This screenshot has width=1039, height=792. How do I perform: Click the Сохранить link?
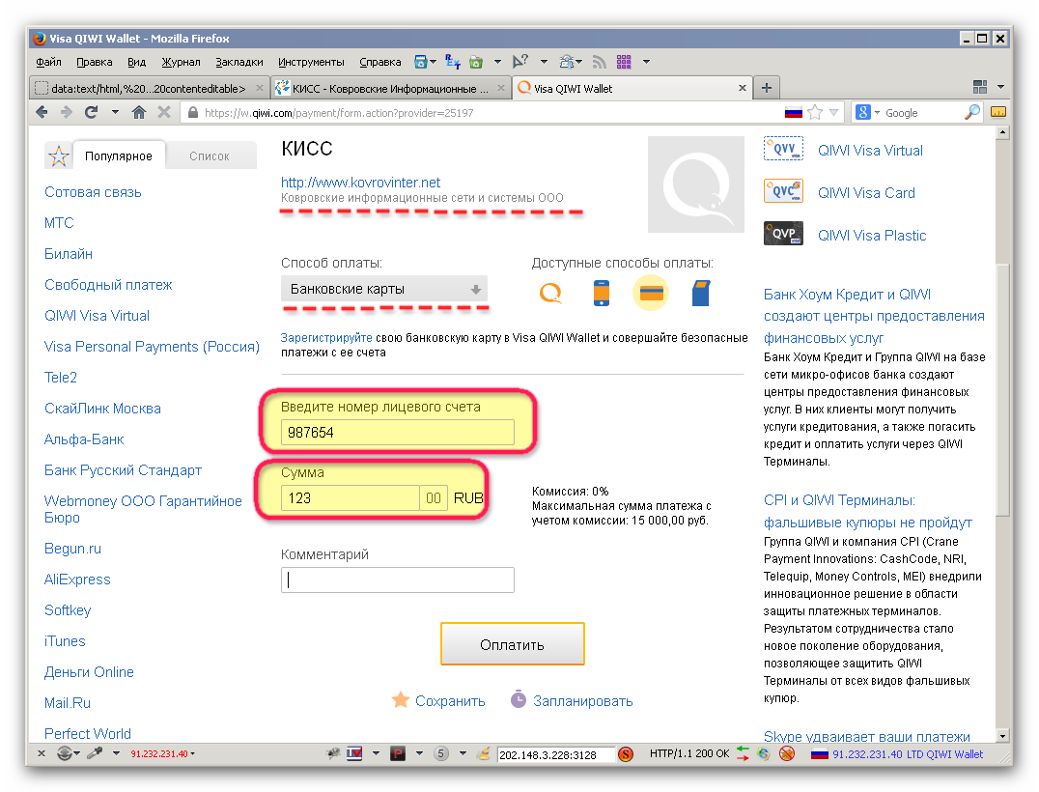(x=450, y=701)
